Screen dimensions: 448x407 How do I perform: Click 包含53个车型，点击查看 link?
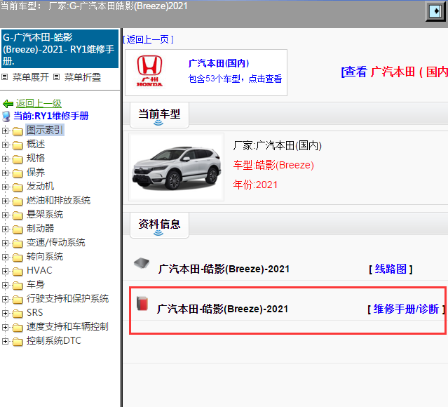point(235,79)
